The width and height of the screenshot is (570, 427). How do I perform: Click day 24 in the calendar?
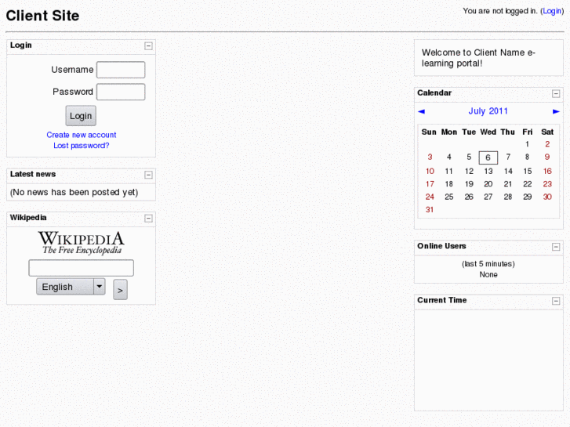tap(430, 197)
